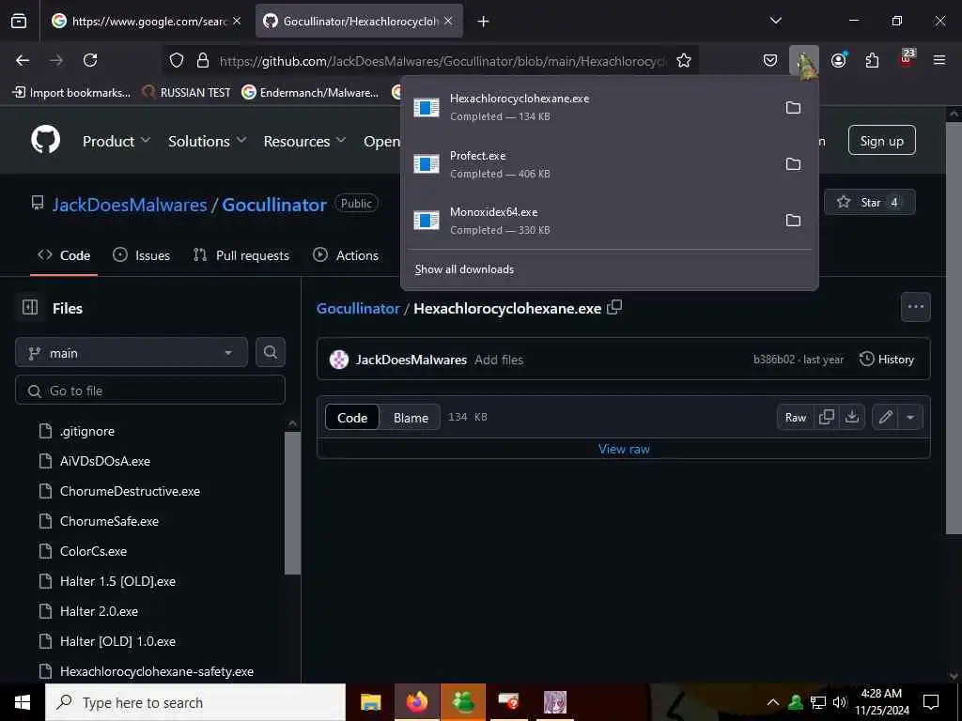Viewport: 962px width, 721px height.
Task: Search files with the magnifier button
Action: tap(271, 352)
